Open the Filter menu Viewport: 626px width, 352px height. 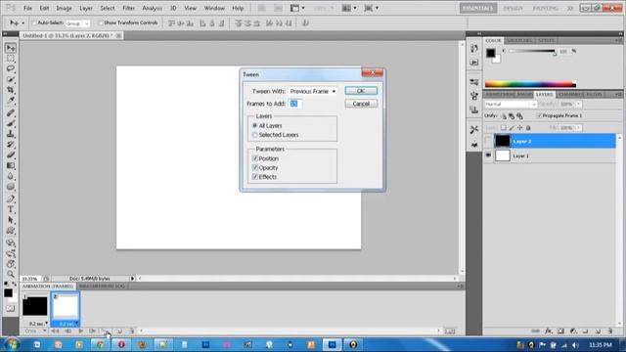click(x=128, y=8)
